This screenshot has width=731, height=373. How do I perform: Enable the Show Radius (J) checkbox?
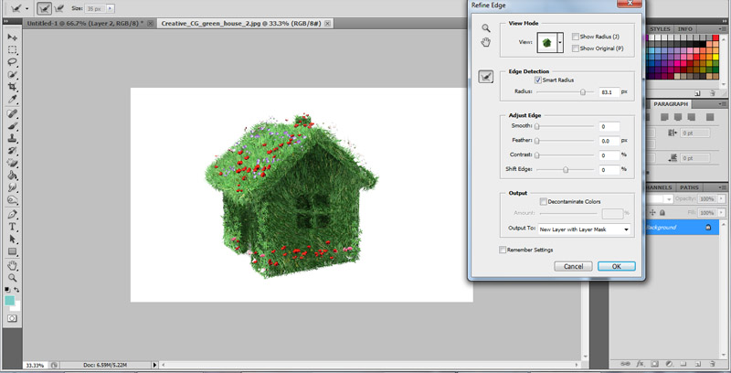click(575, 37)
